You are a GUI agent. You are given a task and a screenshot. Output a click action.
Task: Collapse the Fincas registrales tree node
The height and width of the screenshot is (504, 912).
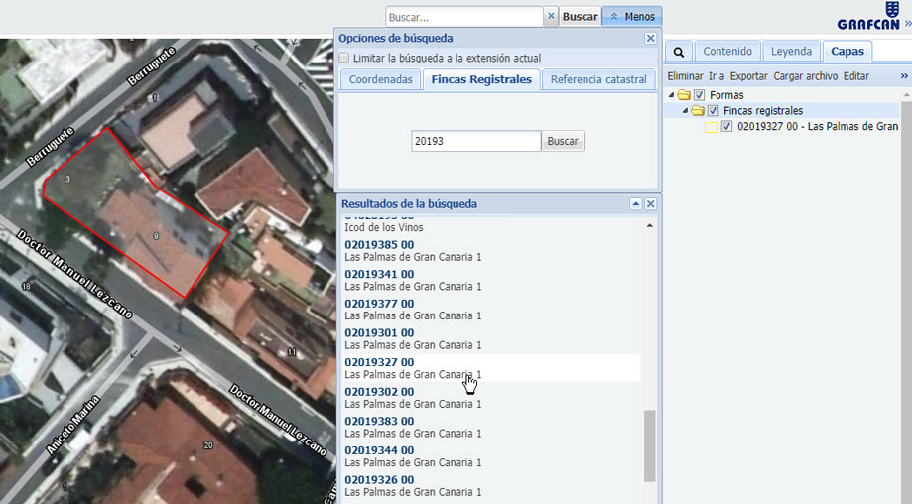[x=685, y=110]
